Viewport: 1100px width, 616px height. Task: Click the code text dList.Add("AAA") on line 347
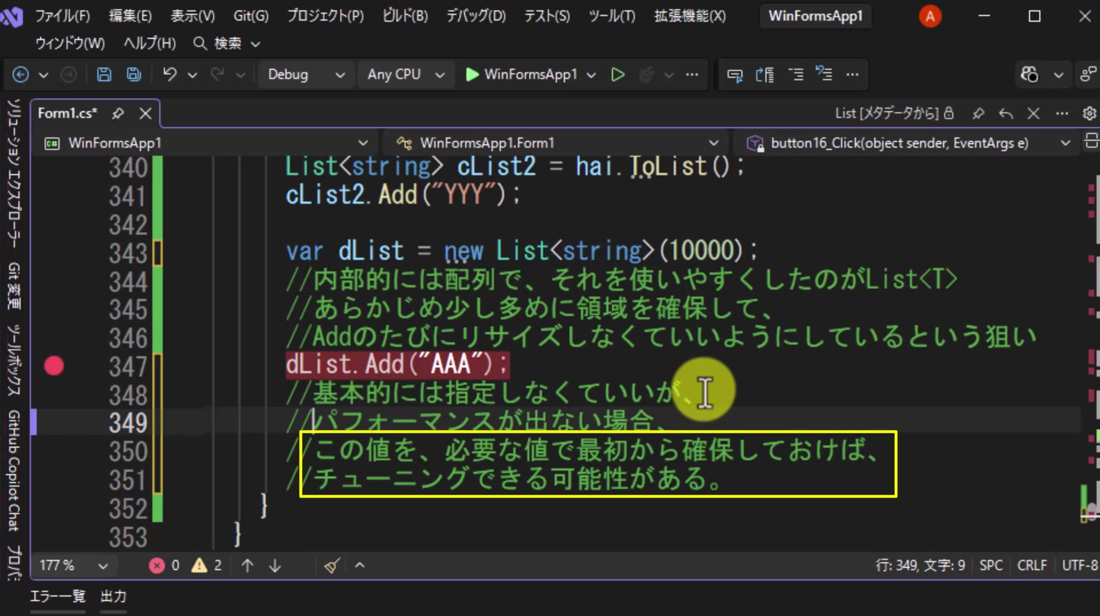coord(397,365)
